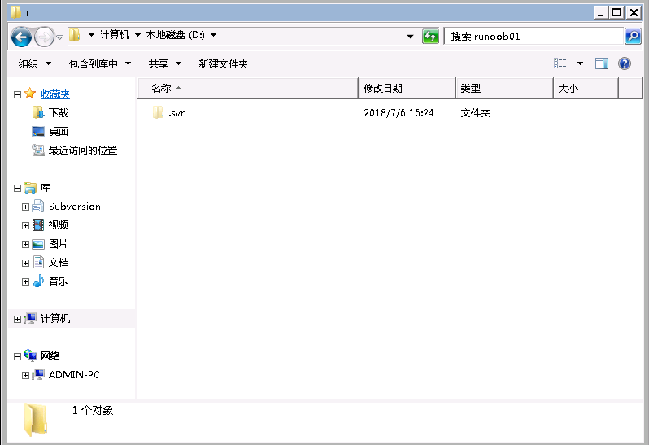Click the back navigation arrow button
This screenshot has width=649, height=445.
21,37
